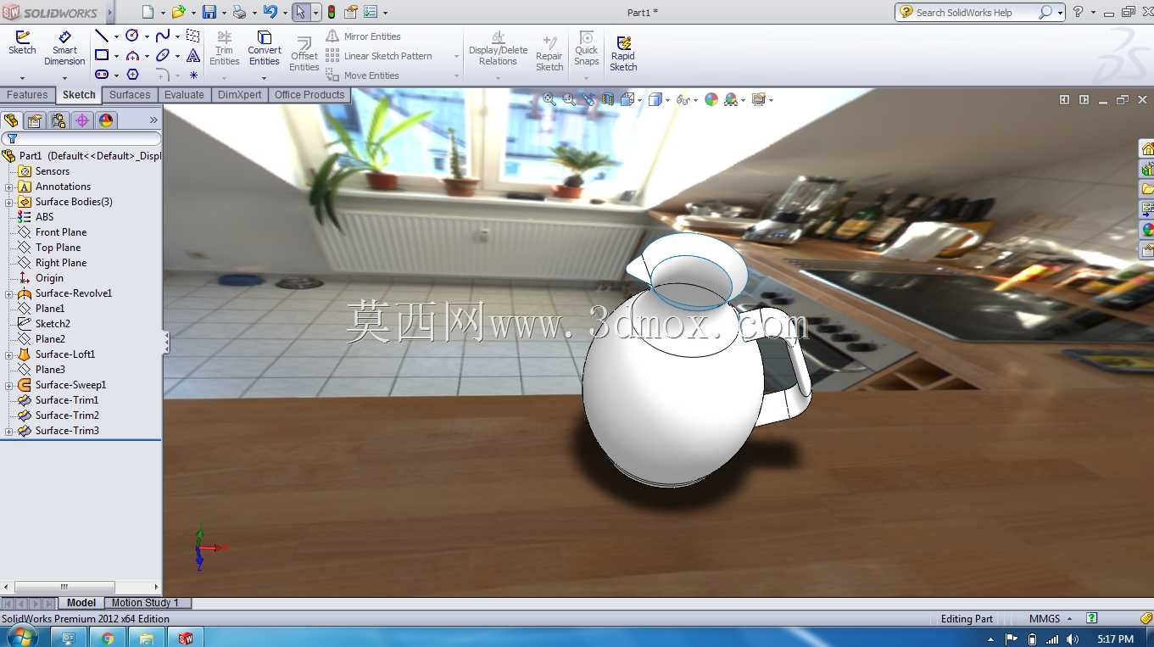Image resolution: width=1154 pixels, height=647 pixels.
Task: Open the Motion Study 1 tab
Action: (x=145, y=603)
